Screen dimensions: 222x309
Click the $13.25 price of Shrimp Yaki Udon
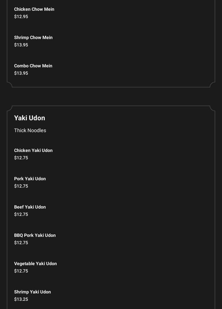(x=21, y=299)
